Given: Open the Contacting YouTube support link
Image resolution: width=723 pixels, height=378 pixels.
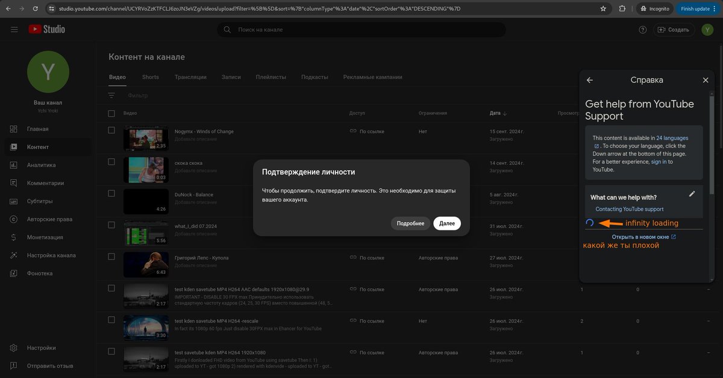Looking at the screenshot, I should (x=628, y=209).
